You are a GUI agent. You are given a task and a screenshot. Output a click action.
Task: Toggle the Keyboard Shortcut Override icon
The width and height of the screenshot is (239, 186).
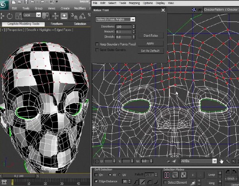coord(64,16)
